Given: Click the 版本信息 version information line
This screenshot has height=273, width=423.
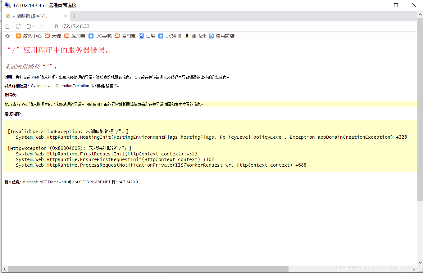Looking at the screenshot, I should (x=71, y=182).
